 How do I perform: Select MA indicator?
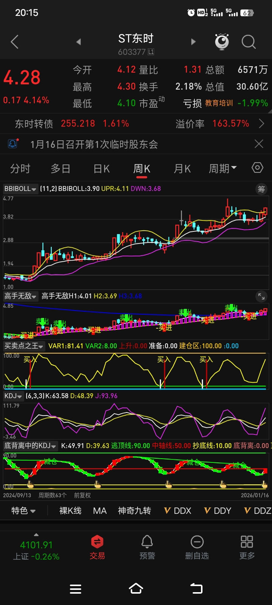click(x=100, y=511)
